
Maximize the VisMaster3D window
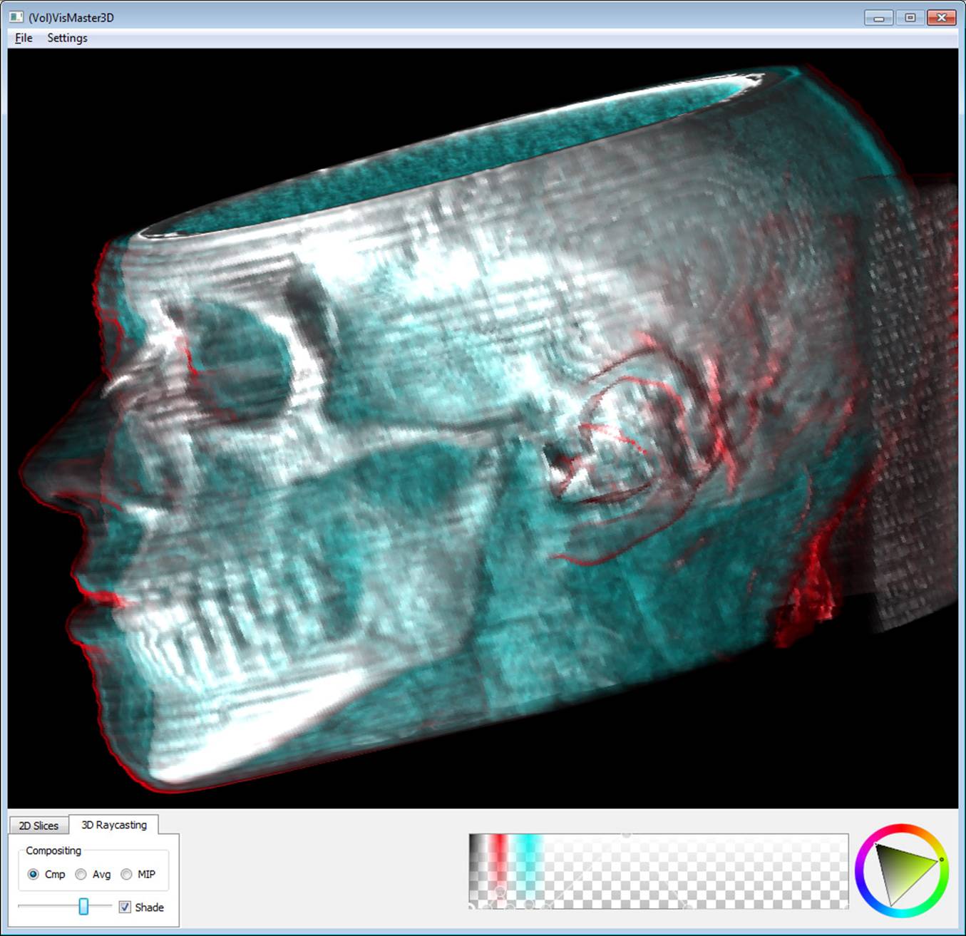(910, 18)
